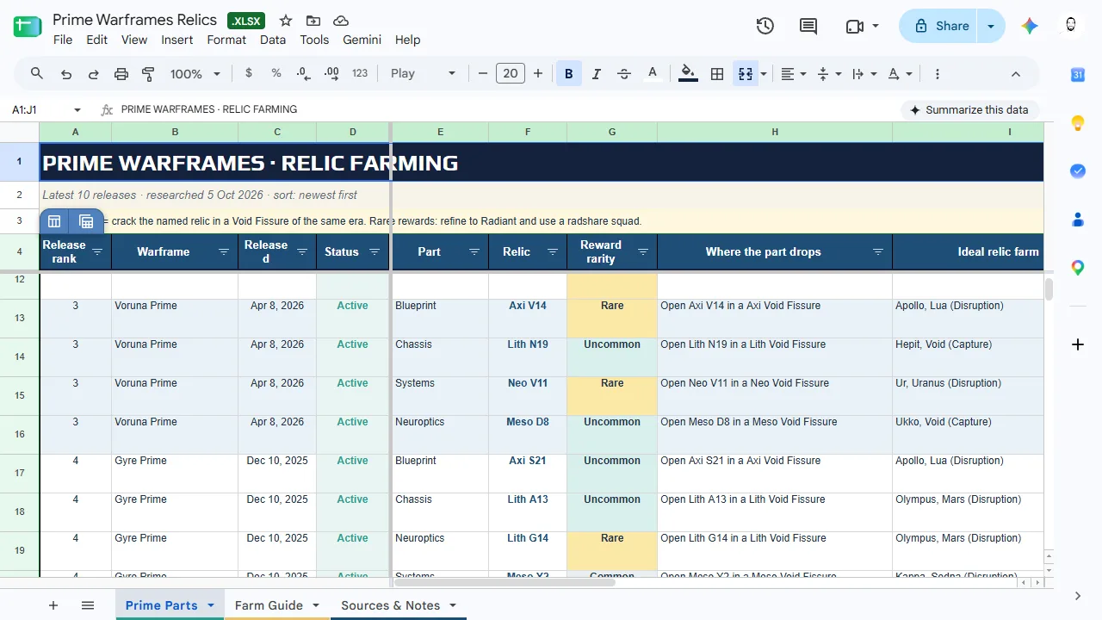1102x620 pixels.
Task: Switch to Farm Guide sheet tab
Action: 269,605
